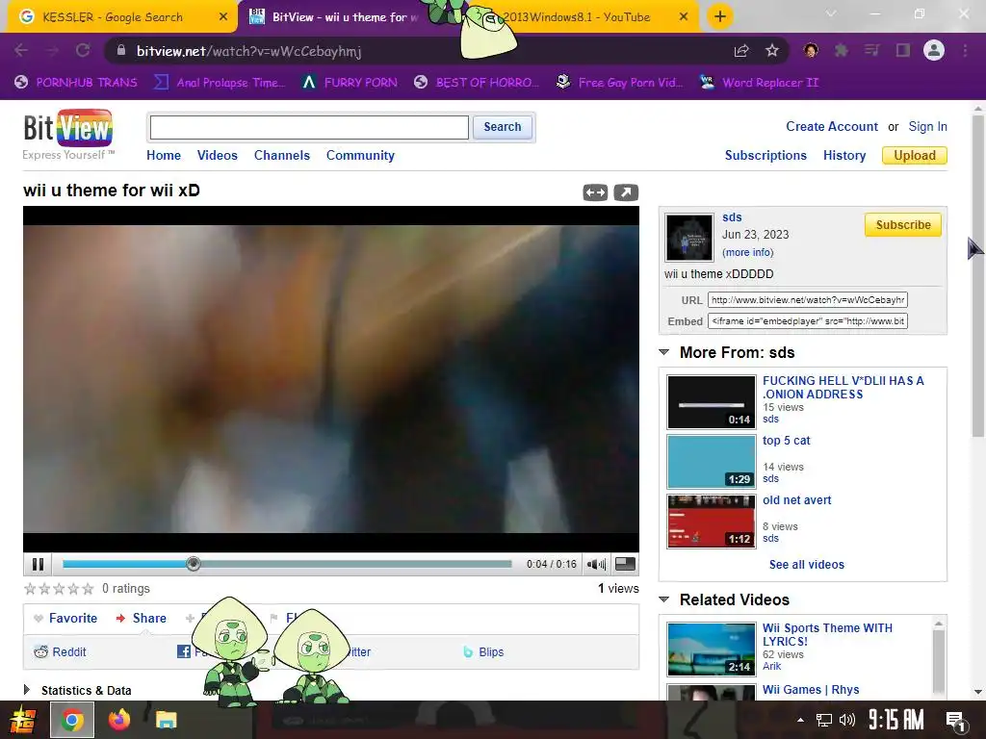Image resolution: width=986 pixels, height=739 pixels.
Task: Click the video seek slider handle
Action: pos(193,564)
